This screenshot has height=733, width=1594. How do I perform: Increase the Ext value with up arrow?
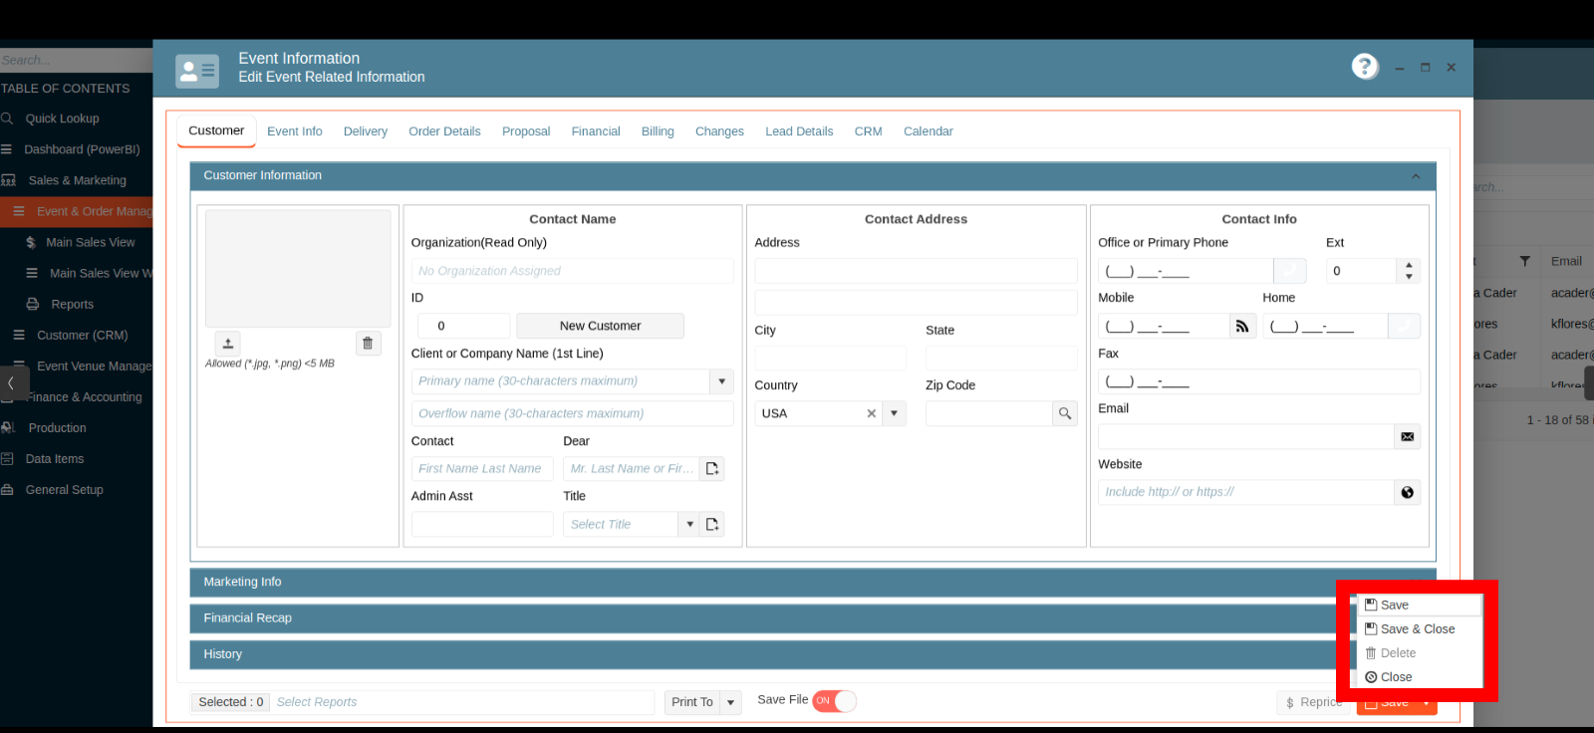click(1409, 265)
